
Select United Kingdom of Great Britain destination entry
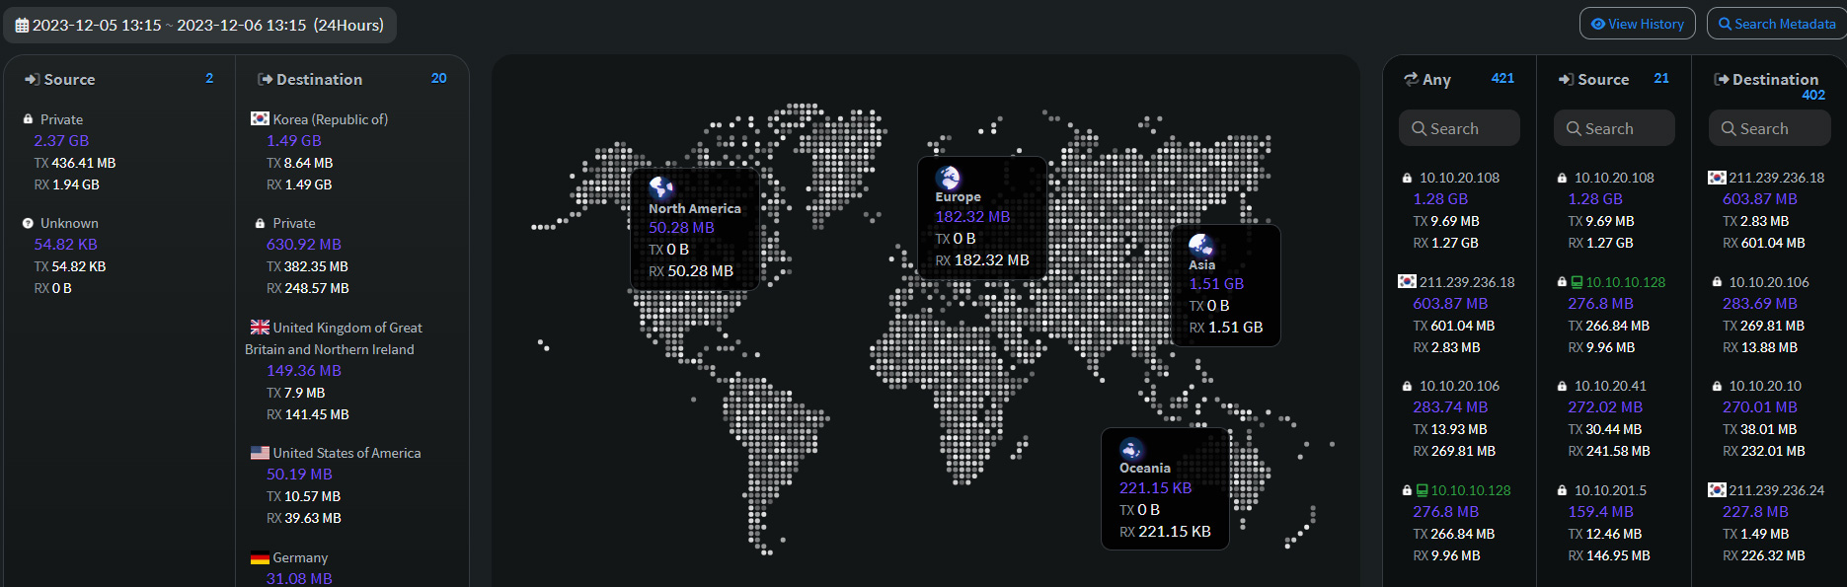tap(334, 338)
